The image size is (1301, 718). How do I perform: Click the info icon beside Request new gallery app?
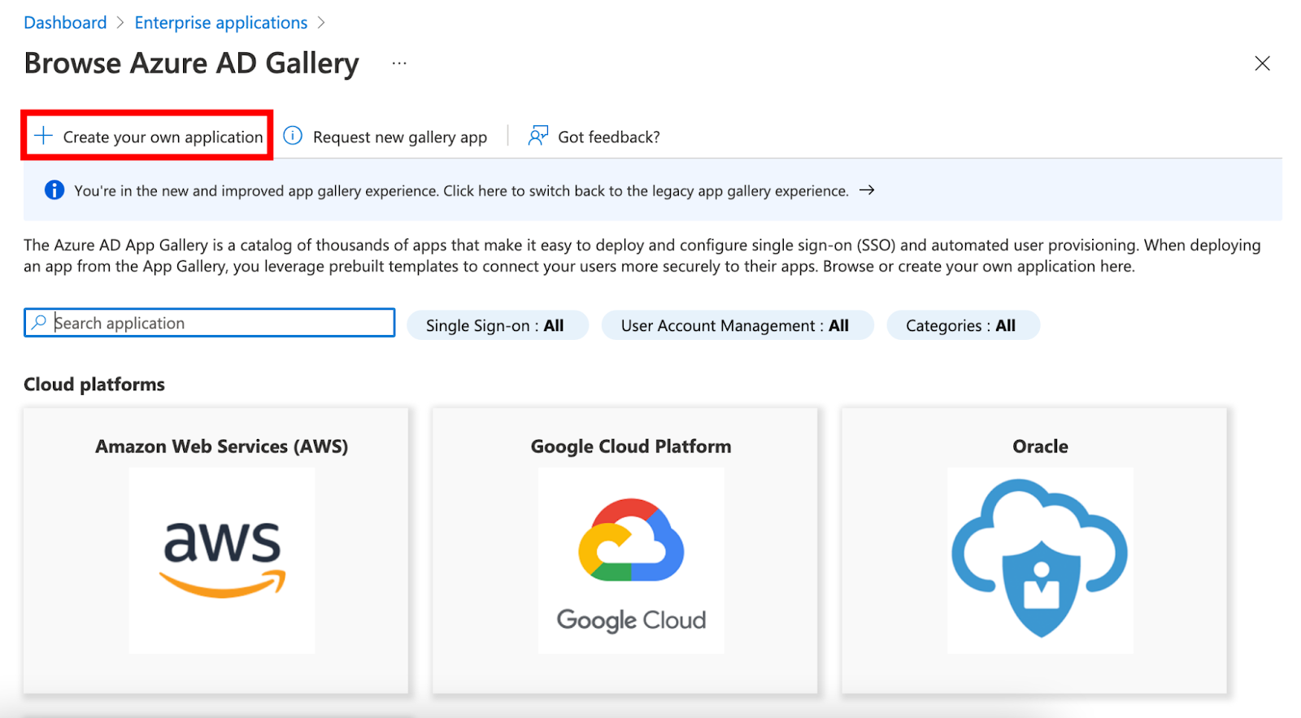coord(293,136)
